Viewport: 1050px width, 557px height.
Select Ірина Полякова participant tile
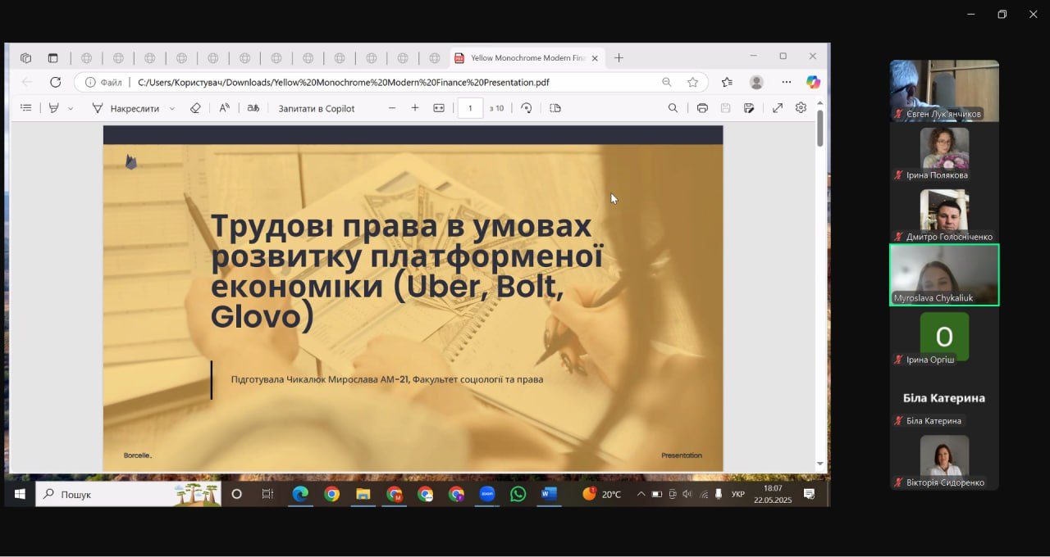point(944,152)
